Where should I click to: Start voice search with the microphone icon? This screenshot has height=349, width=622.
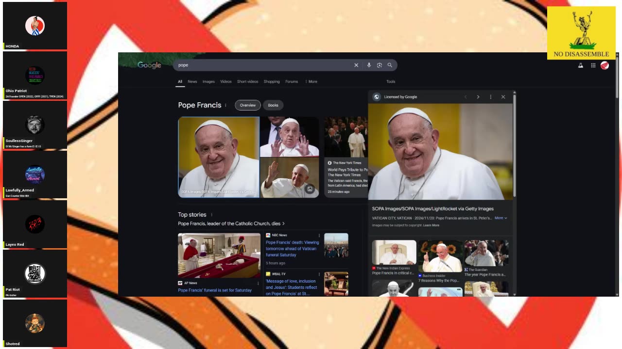369,65
